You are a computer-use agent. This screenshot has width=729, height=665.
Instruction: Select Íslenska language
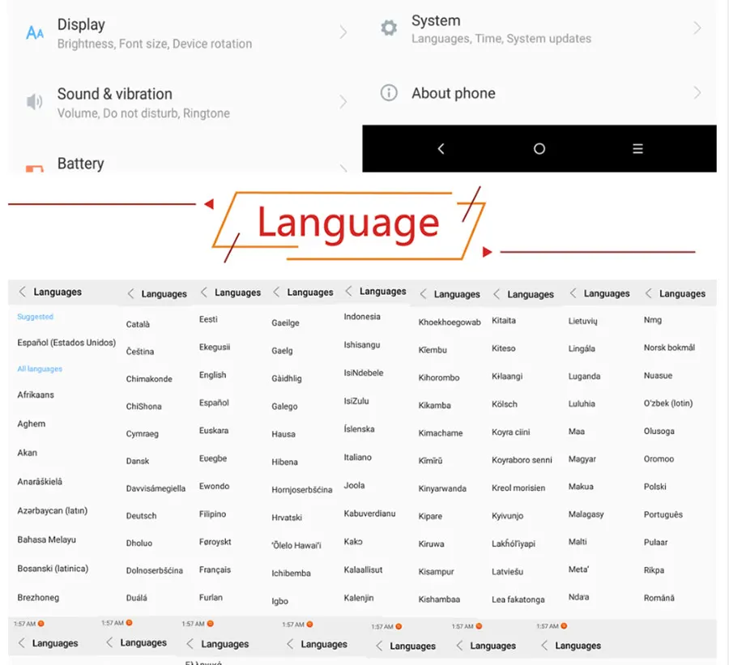point(359,429)
